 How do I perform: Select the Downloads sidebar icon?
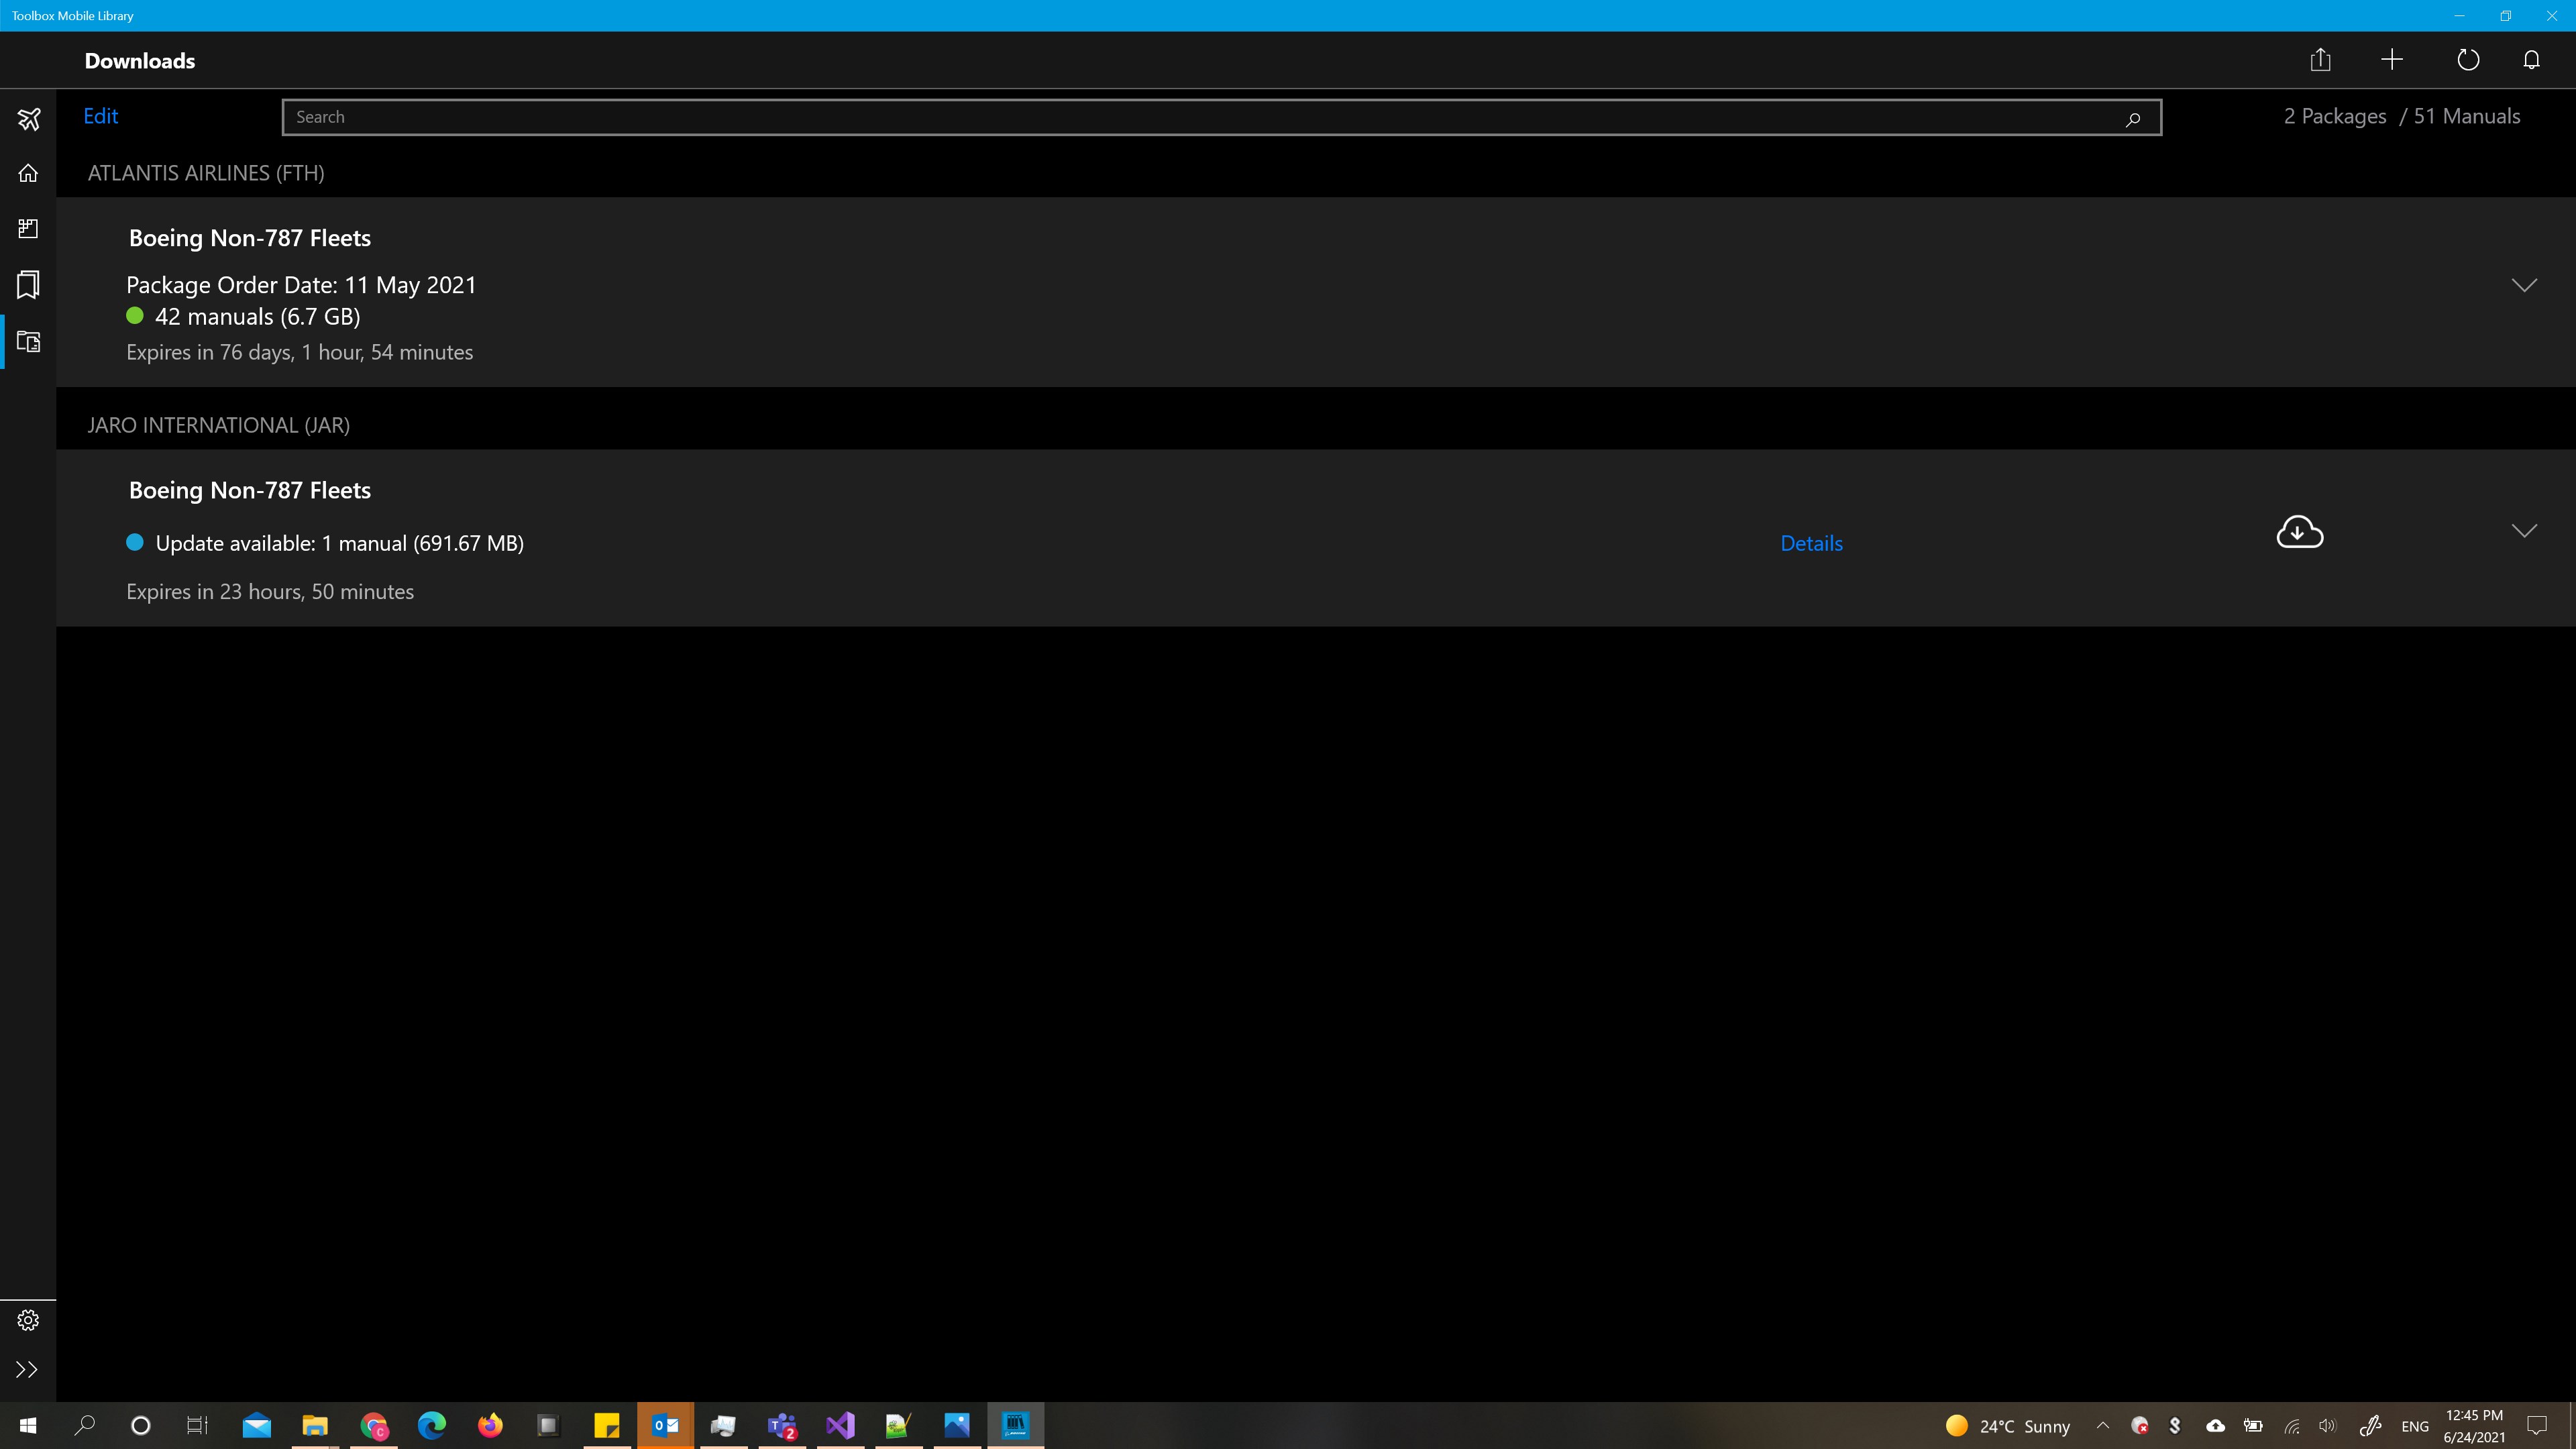coord(28,342)
